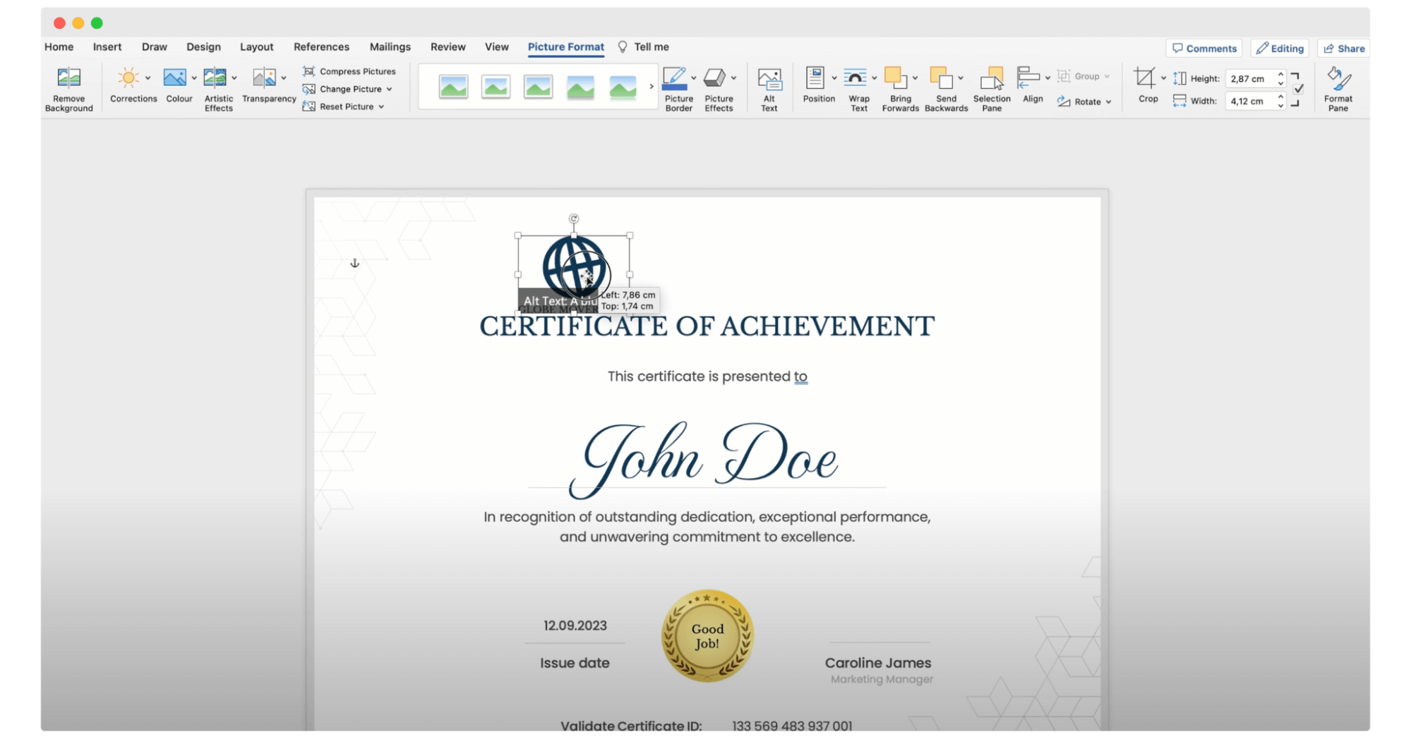Switch to the Design tab
This screenshot has height=739, width=1411.
[203, 47]
